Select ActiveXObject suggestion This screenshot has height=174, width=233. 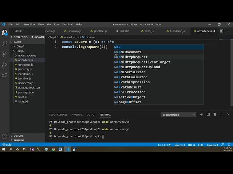[159, 97]
